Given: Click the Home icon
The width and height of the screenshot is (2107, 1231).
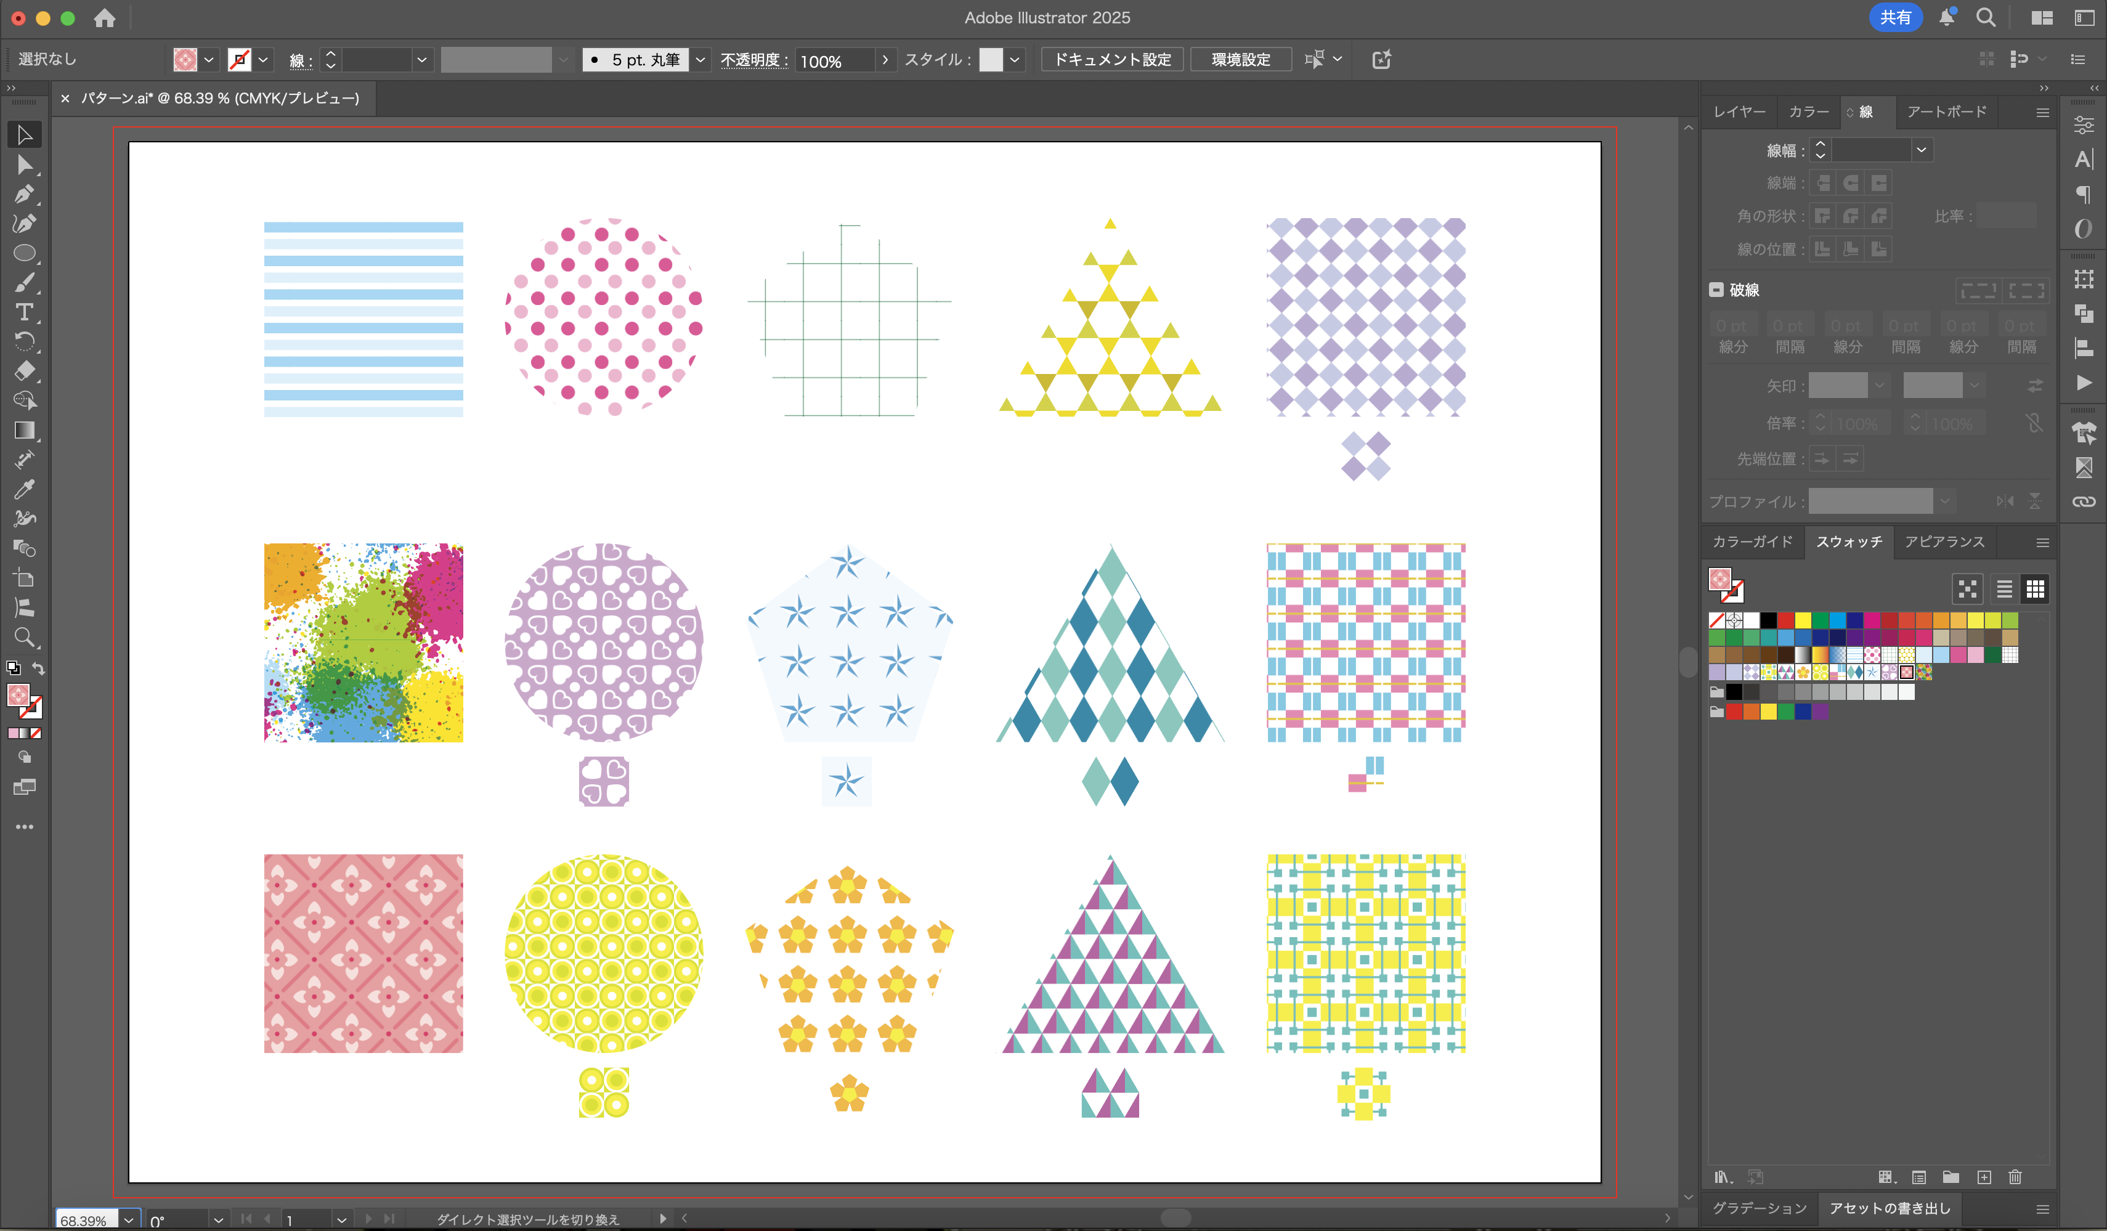Looking at the screenshot, I should point(105,18).
